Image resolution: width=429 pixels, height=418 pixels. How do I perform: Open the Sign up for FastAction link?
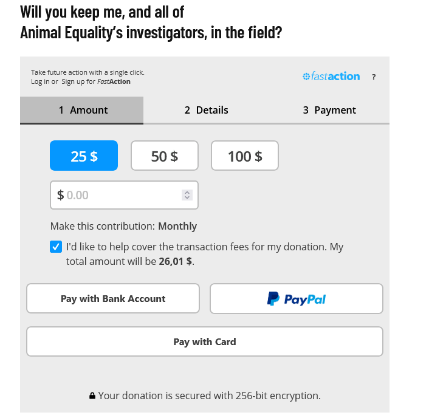tap(96, 81)
